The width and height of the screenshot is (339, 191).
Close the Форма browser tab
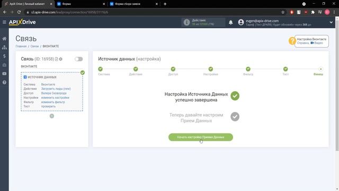coord(104,4)
